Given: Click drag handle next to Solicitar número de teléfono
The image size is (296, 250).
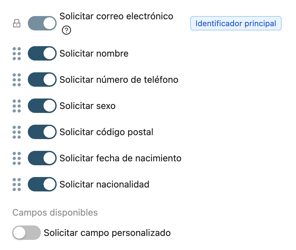Looking at the screenshot, I should pyautogui.click(x=17, y=80).
